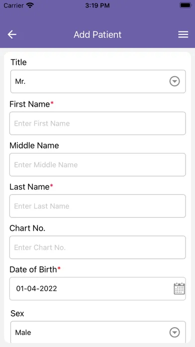The width and height of the screenshot is (195, 347).
Task: Tap the back arrow icon
Action: pyautogui.click(x=12, y=34)
